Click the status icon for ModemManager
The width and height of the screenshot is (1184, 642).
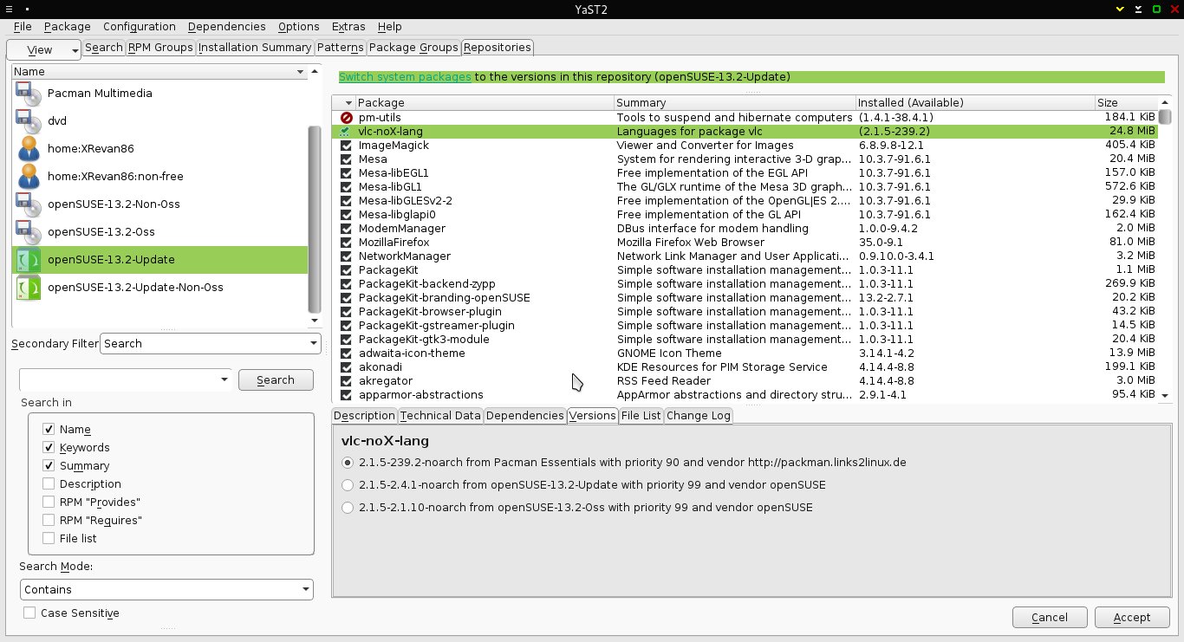(x=347, y=229)
